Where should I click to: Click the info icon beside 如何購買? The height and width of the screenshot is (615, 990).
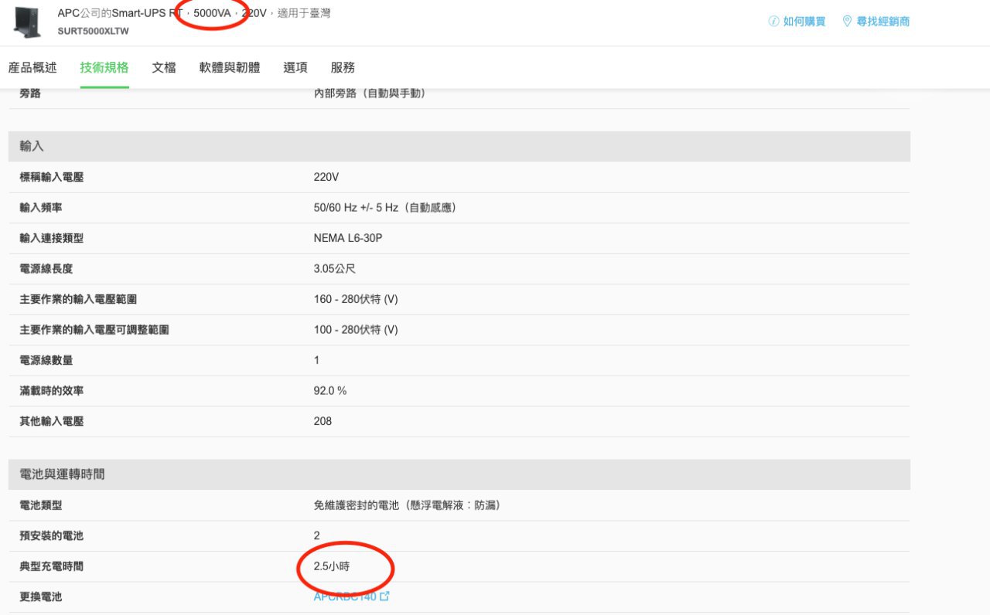pyautogui.click(x=773, y=22)
